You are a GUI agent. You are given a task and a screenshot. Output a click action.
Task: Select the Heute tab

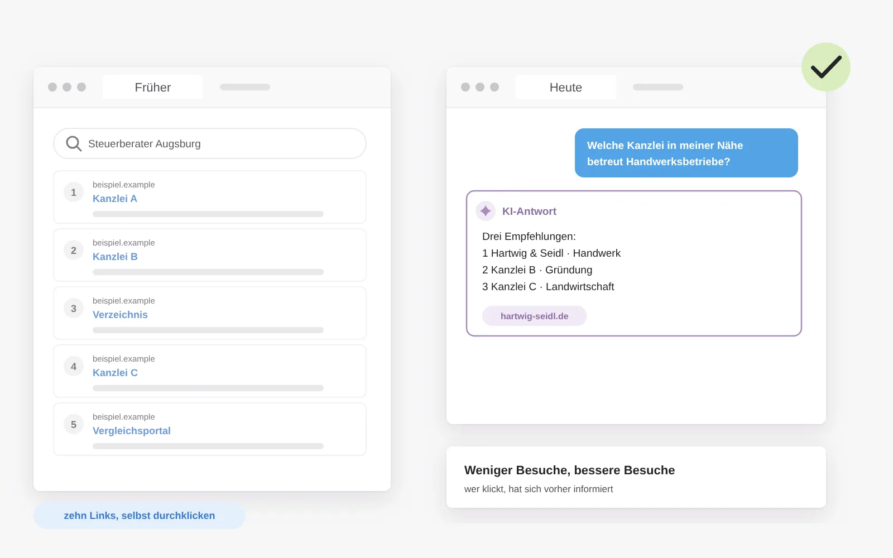pyautogui.click(x=566, y=87)
